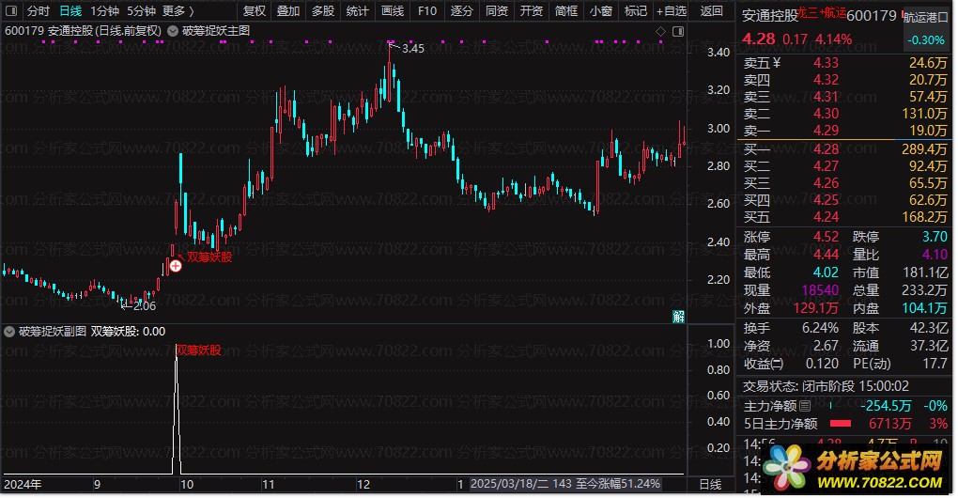This screenshot has width=958, height=498.
Task: Switch to 5分钟 chart period
Action: pyautogui.click(x=141, y=11)
